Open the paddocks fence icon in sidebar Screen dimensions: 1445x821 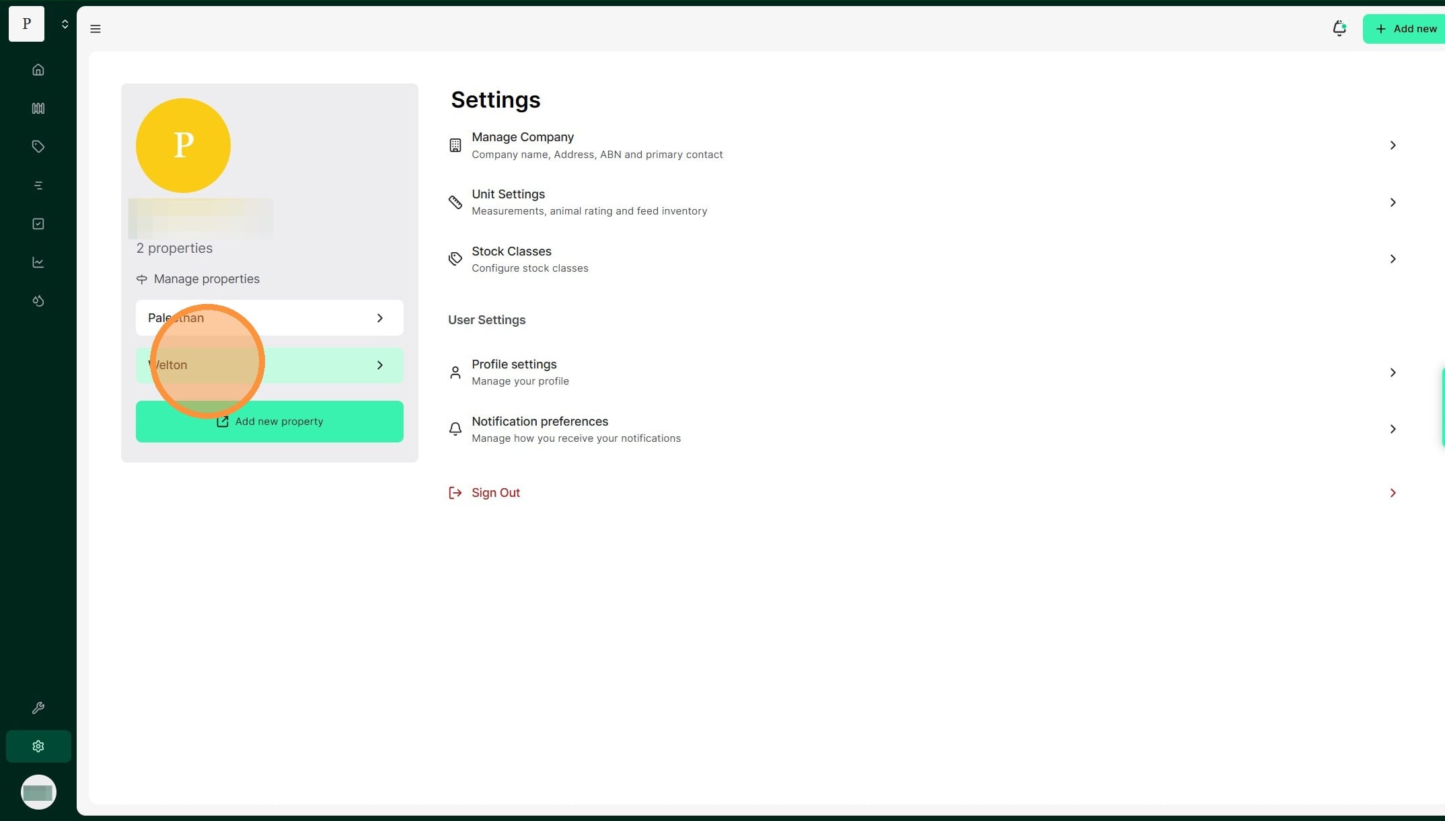[x=38, y=108]
